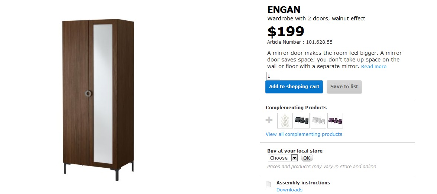The height and width of the screenshot is (194, 437).
Task: Open the white storage boxes thumbnail
Action: (318, 121)
